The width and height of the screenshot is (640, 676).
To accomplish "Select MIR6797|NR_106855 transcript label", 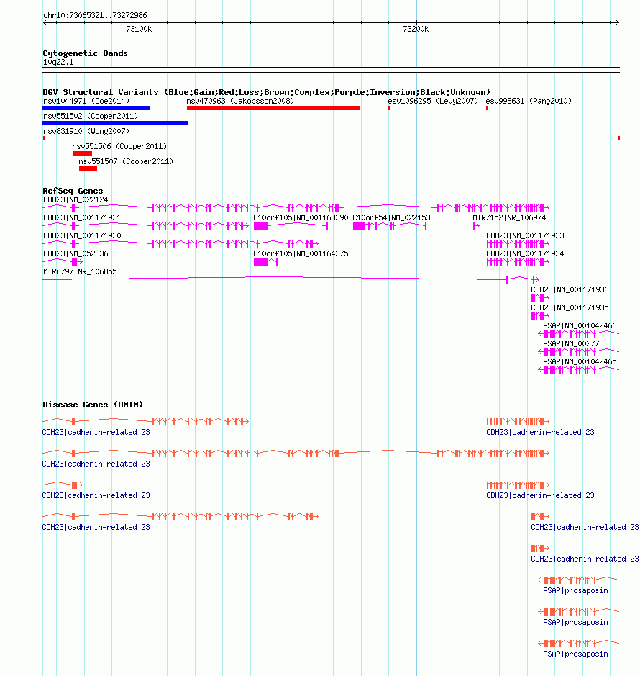I will (80, 271).
